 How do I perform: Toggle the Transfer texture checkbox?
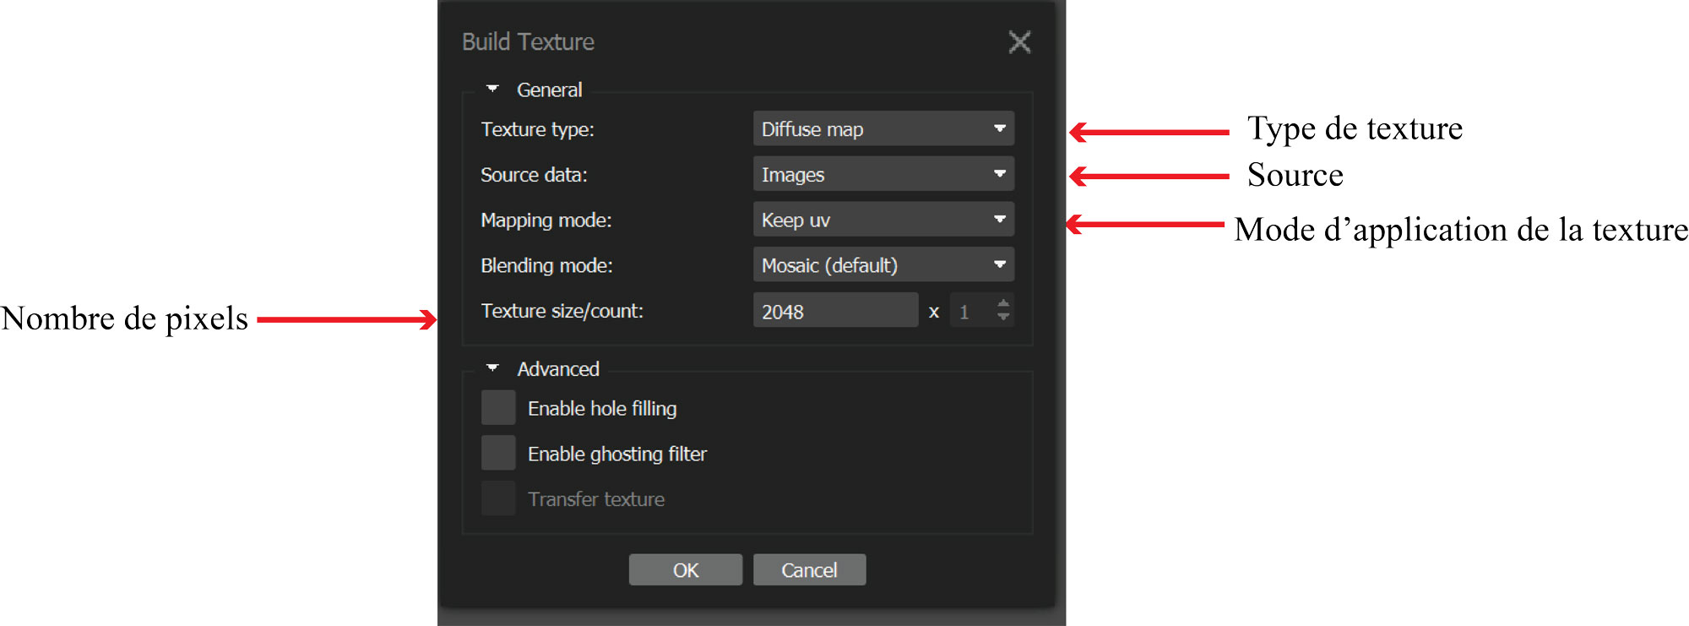pos(498,498)
